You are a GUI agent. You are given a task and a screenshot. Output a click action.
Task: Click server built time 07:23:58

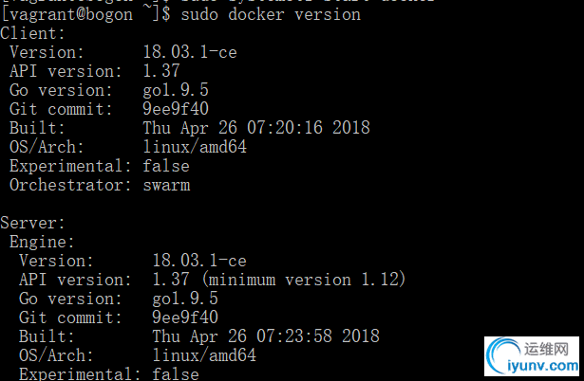point(294,336)
